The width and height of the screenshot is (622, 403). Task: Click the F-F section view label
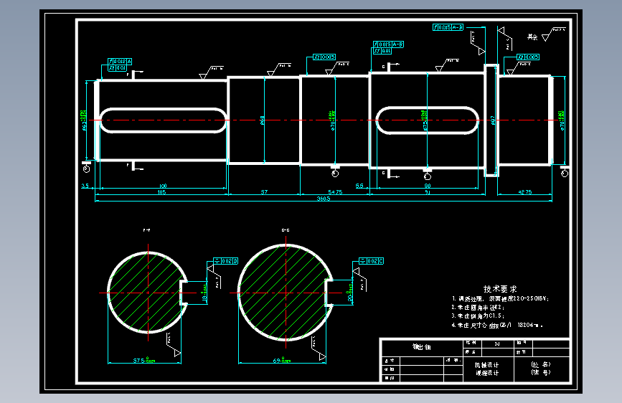pyautogui.click(x=146, y=230)
